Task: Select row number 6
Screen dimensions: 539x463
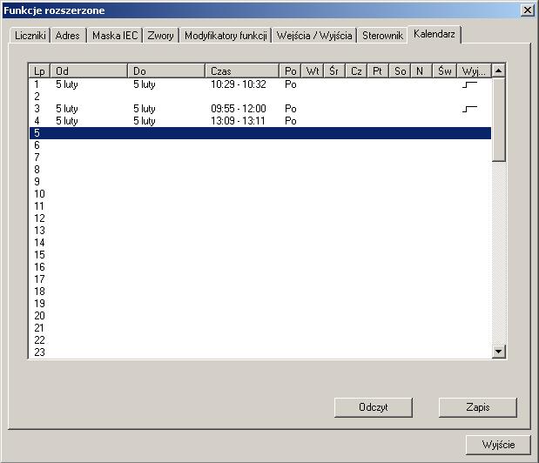Action: (260, 145)
